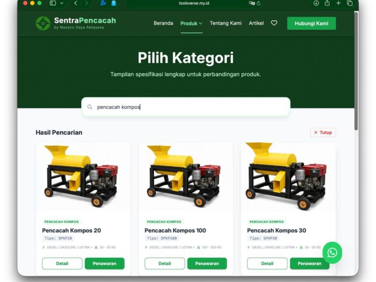Click the Hubungi Kami button
This screenshot has width=376, height=282.
click(x=311, y=23)
